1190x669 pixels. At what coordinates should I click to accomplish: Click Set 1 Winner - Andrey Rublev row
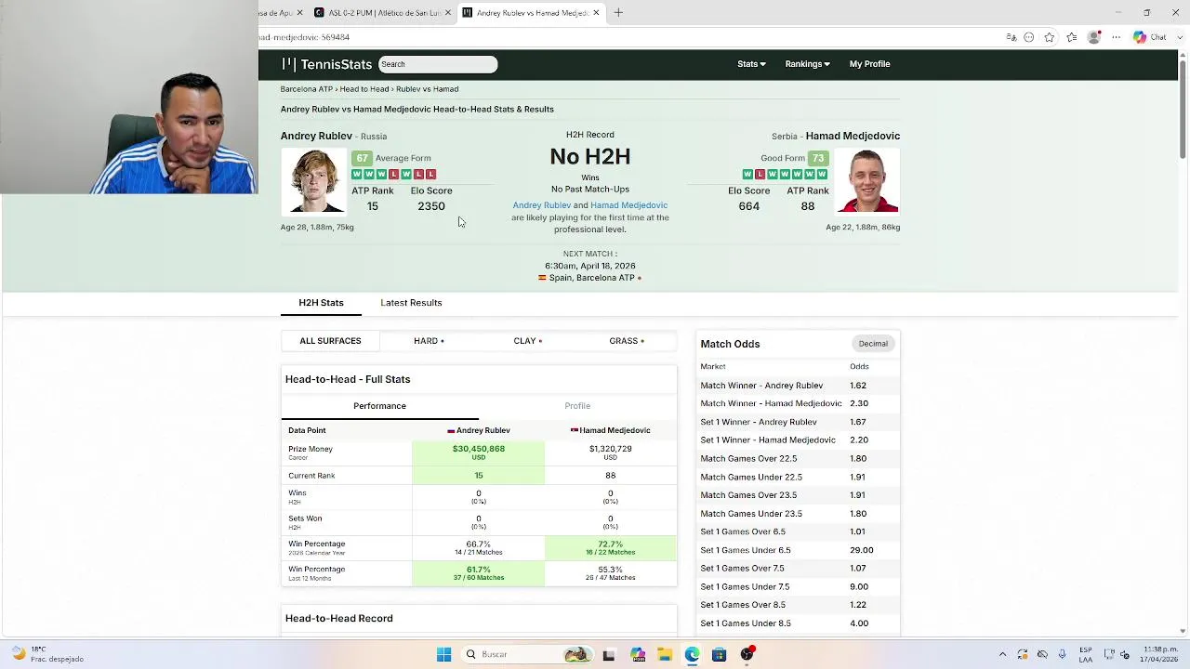coord(797,422)
